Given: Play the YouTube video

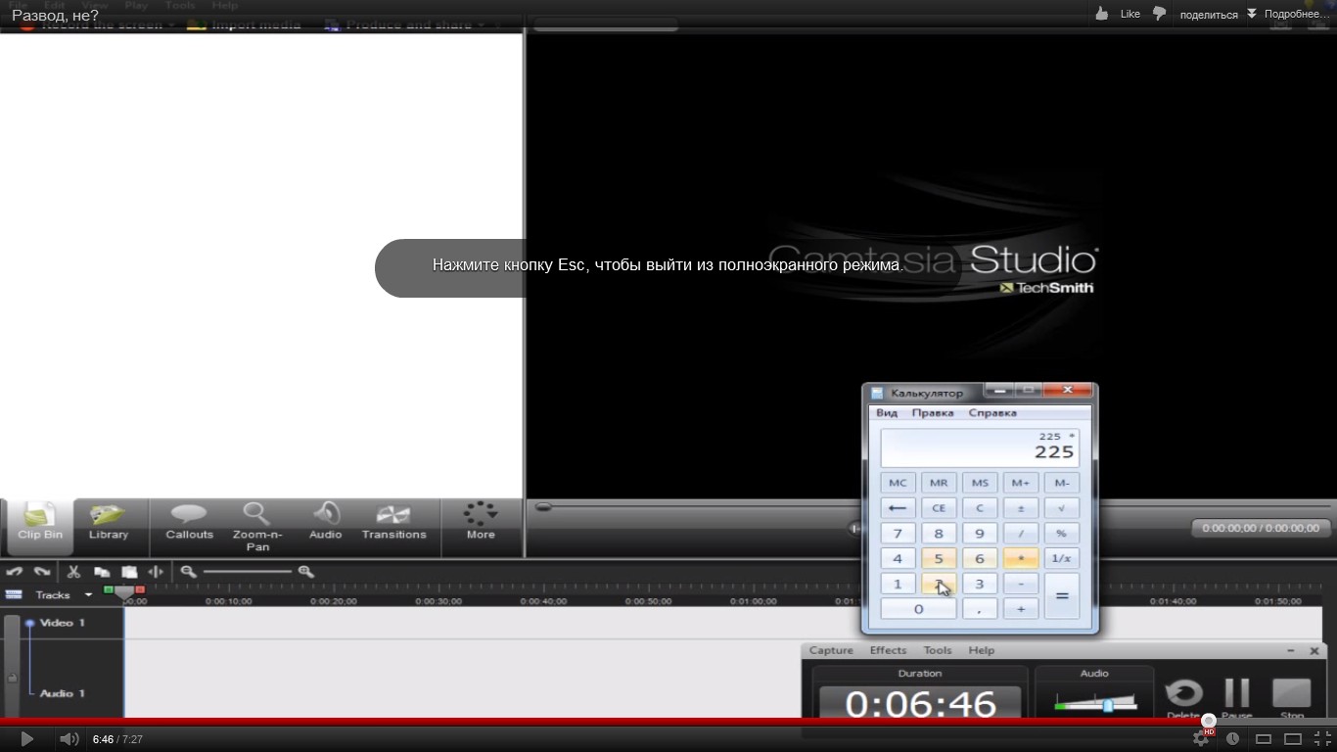Looking at the screenshot, I should tap(26, 739).
